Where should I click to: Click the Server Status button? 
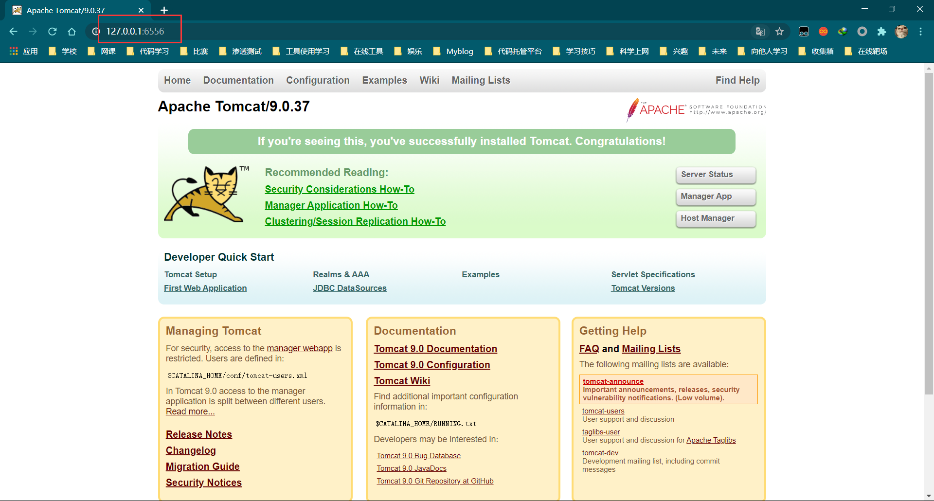click(x=716, y=175)
